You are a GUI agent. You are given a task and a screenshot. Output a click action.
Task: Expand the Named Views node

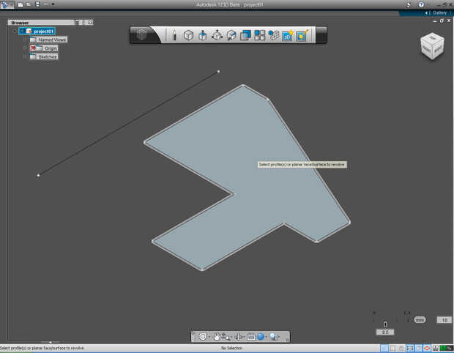coord(25,40)
